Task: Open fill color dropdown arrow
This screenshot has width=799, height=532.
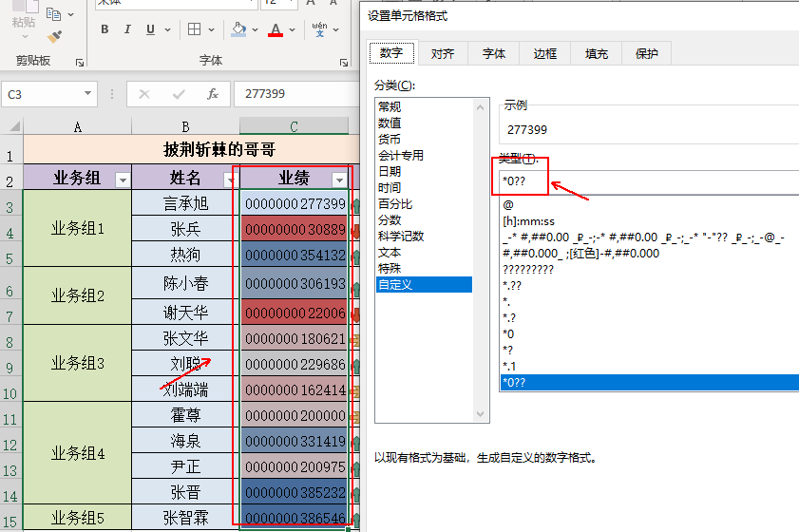Action: pos(255,29)
